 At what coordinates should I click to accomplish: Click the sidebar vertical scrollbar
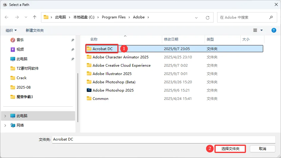pyautogui.click(x=78, y=98)
